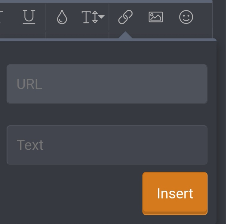226x224 pixels.
Task: Select the link address box labeled URL
Action: [x=107, y=84]
